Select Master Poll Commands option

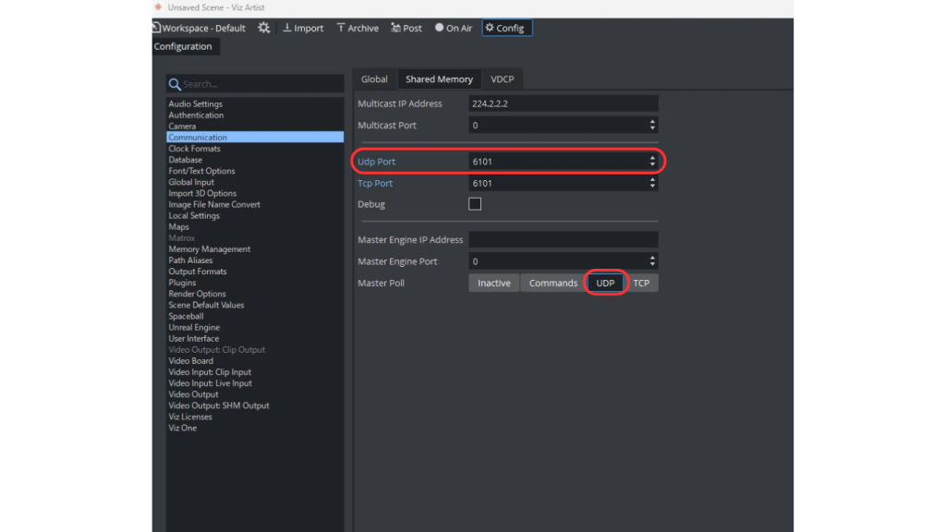coord(552,283)
